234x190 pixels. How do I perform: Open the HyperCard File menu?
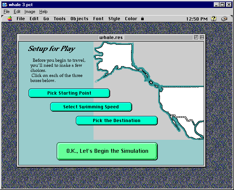21,19
